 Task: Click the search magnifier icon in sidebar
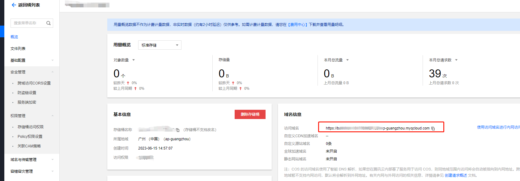[49, 23]
